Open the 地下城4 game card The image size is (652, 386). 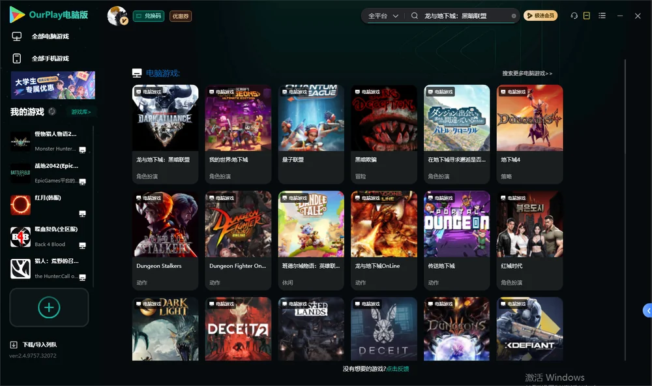click(529, 134)
